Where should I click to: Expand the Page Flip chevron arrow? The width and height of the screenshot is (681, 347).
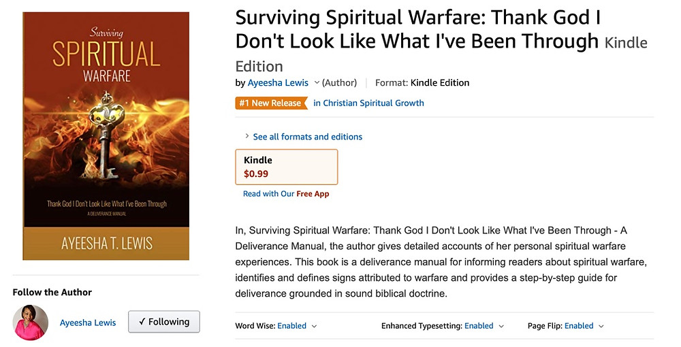coord(601,326)
